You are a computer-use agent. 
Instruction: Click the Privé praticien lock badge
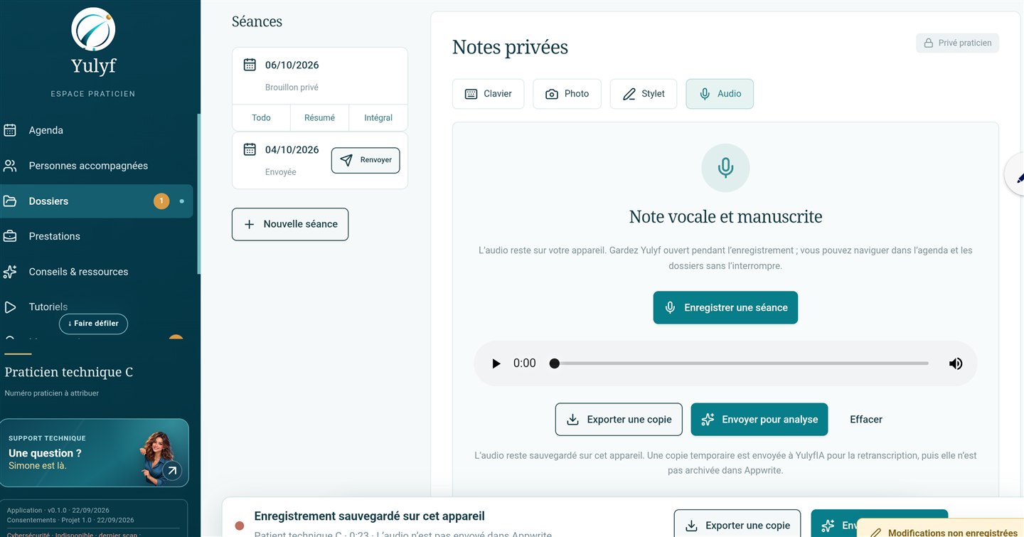957,43
